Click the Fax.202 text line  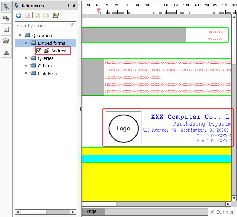pos(214,141)
